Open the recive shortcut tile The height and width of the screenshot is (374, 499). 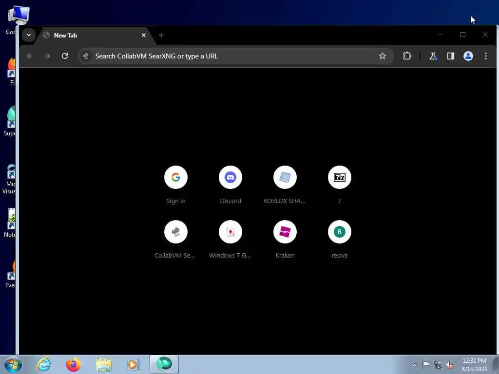point(340,240)
